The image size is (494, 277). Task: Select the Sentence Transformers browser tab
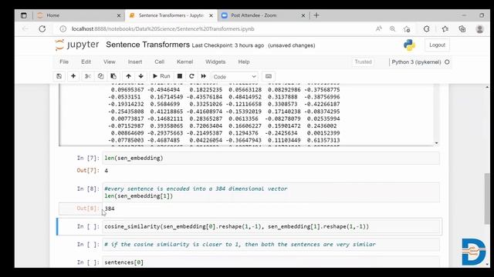click(171, 15)
